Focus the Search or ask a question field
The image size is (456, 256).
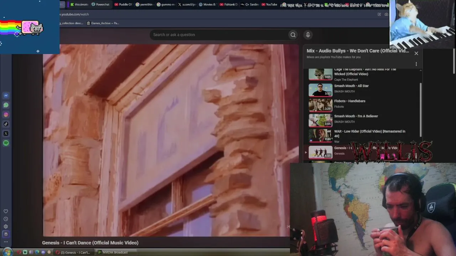(219, 35)
